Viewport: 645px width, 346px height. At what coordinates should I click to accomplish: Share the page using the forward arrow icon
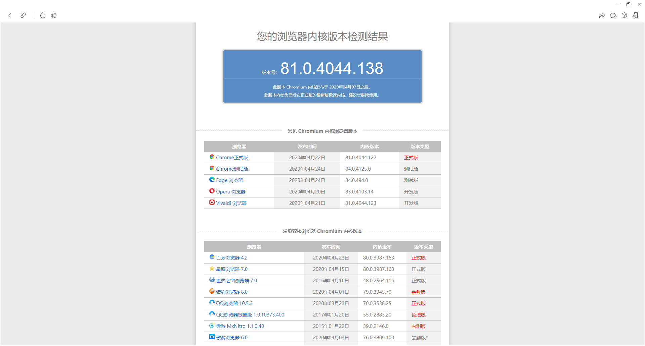pyautogui.click(x=602, y=15)
